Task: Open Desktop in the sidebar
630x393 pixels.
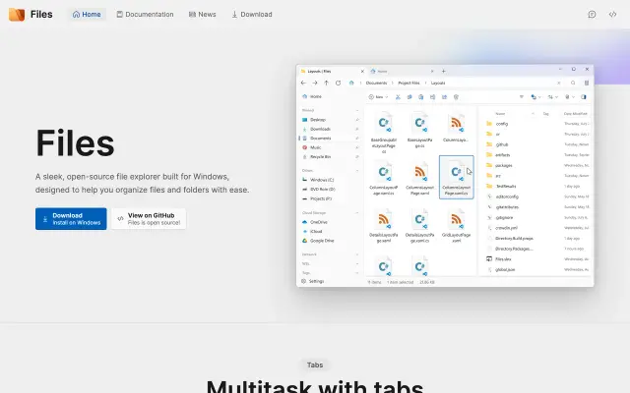Action: coord(330,120)
